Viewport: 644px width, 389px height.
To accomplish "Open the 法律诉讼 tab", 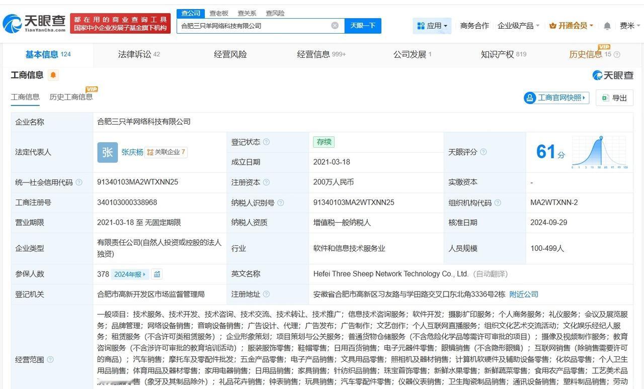I will (139, 54).
